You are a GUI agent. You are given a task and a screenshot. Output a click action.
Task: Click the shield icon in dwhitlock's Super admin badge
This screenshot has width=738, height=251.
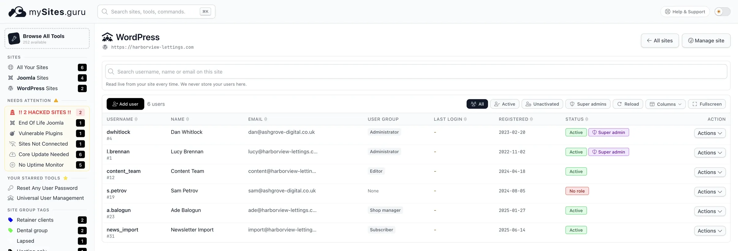(594, 132)
